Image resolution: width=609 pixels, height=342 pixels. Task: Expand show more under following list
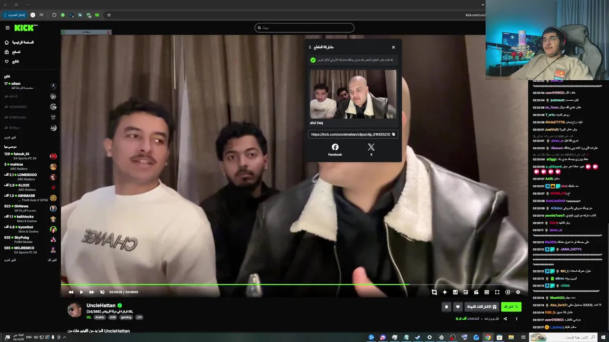coord(10,137)
